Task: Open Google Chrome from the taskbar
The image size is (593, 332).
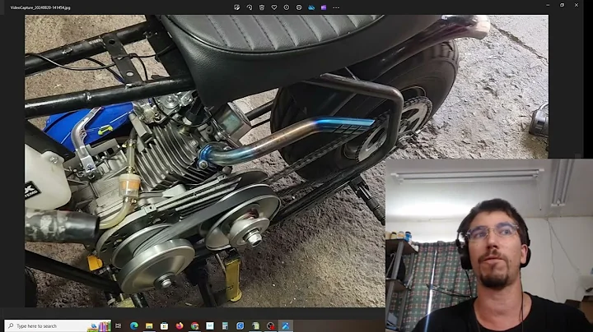Action: click(x=194, y=325)
